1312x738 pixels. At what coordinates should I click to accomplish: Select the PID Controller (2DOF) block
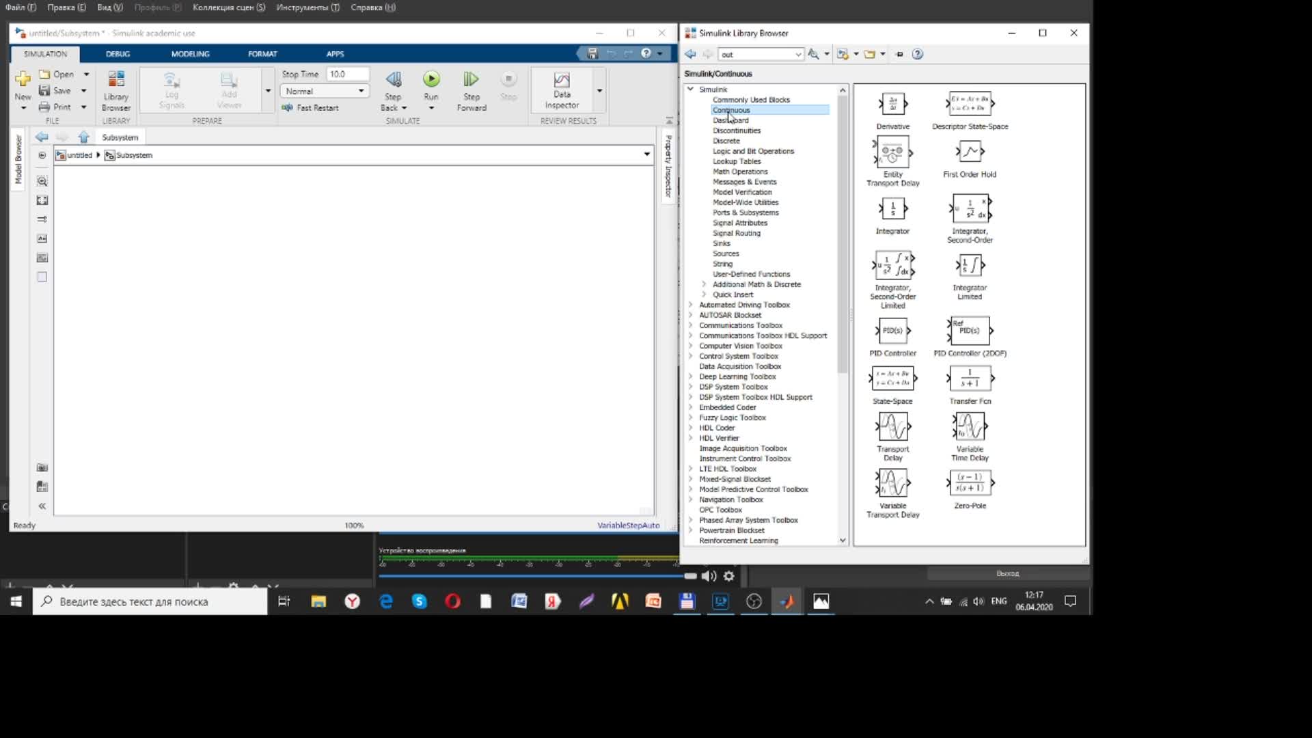click(x=970, y=331)
